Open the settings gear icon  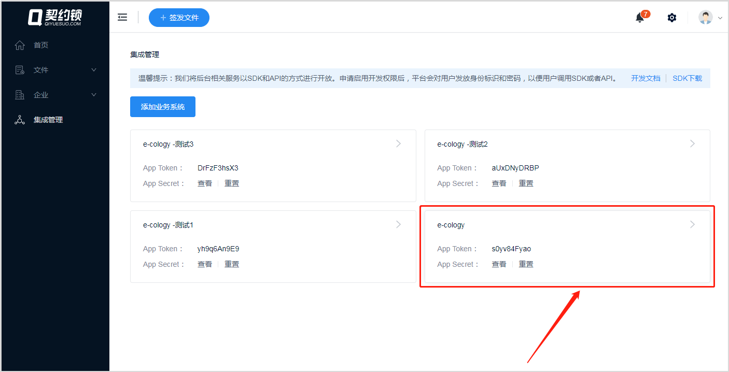(672, 18)
